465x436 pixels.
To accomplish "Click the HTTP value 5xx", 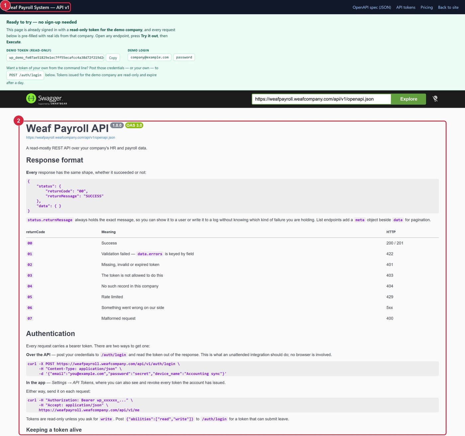I will 390,308.
